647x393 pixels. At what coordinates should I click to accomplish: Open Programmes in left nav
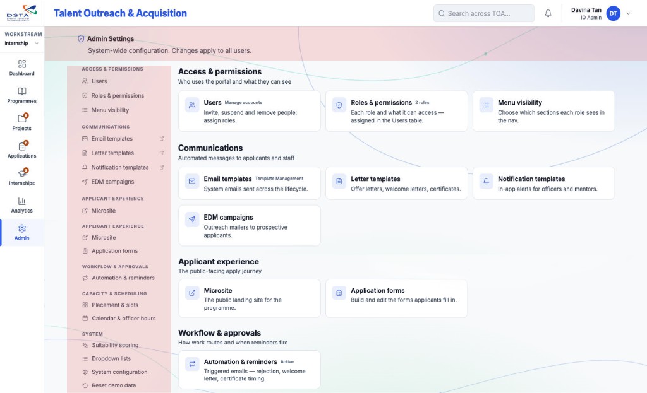tap(22, 95)
